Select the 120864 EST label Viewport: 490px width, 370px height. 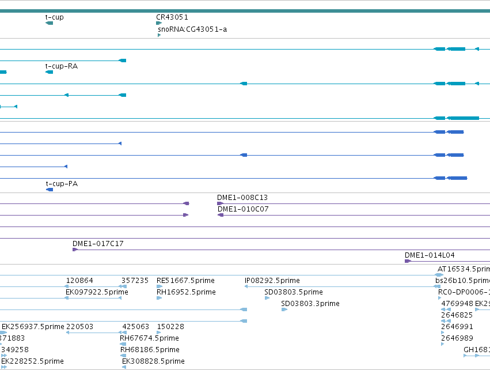(79, 281)
